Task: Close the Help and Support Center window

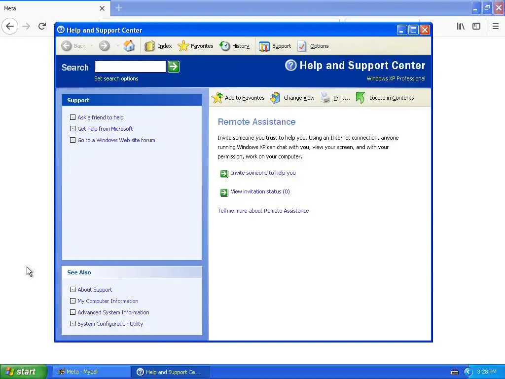Action: tap(425, 30)
